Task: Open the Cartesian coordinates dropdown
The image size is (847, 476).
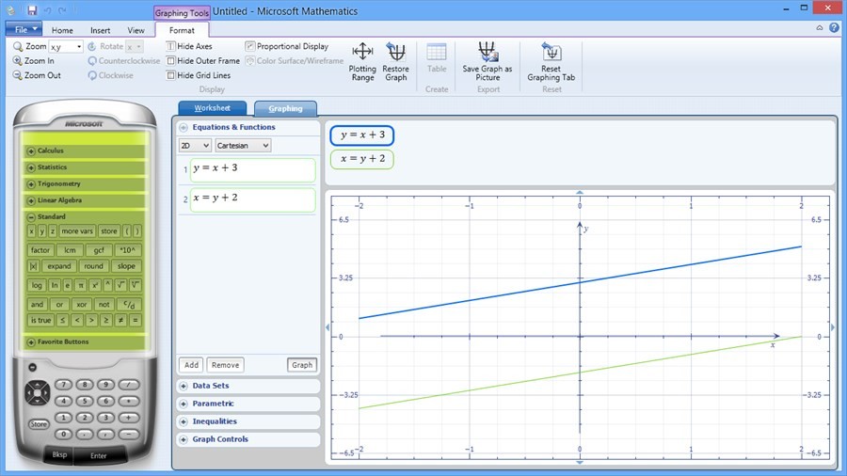Action: click(x=243, y=146)
